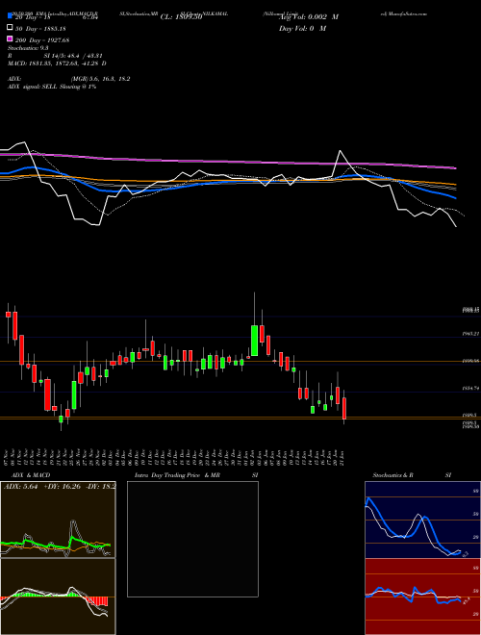Open the ADX indicator chart panel

[x=58, y=520]
